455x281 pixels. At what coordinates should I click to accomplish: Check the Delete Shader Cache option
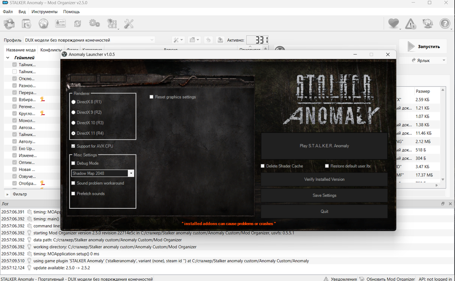pyautogui.click(x=263, y=166)
